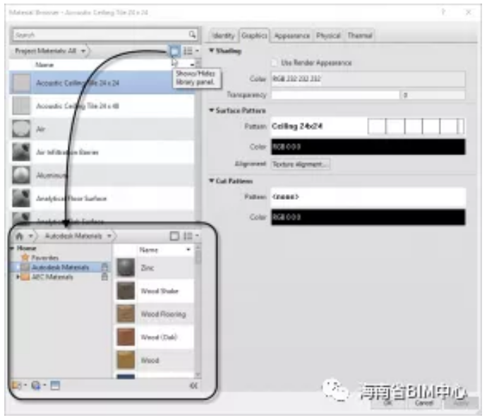Expand the AEC Materials tree node
Screen dimensions: 487x420
18,277
